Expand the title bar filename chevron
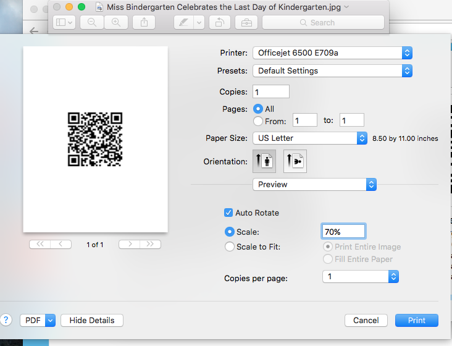Viewport: 452px width, 346px height. point(346,7)
